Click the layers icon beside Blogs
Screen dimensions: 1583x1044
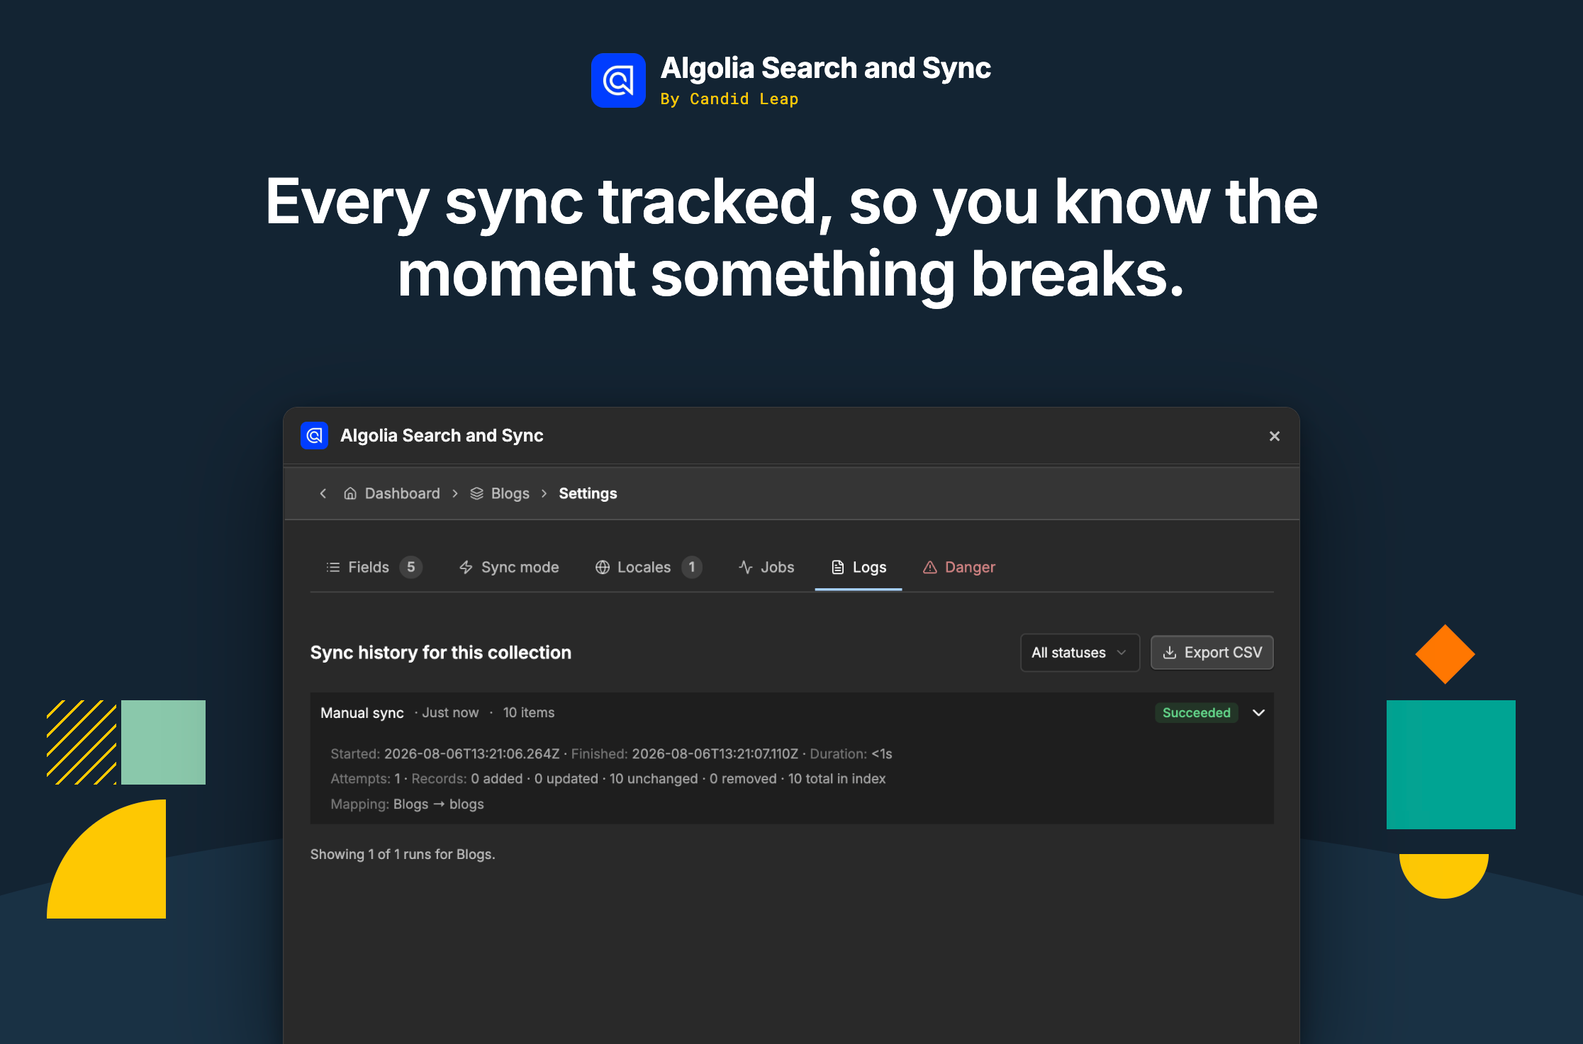tap(477, 493)
